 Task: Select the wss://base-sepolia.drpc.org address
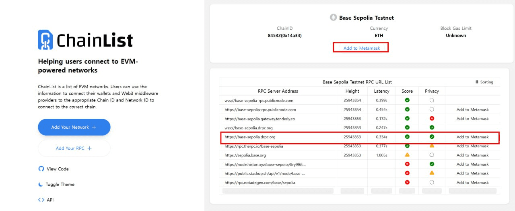coord(249,128)
